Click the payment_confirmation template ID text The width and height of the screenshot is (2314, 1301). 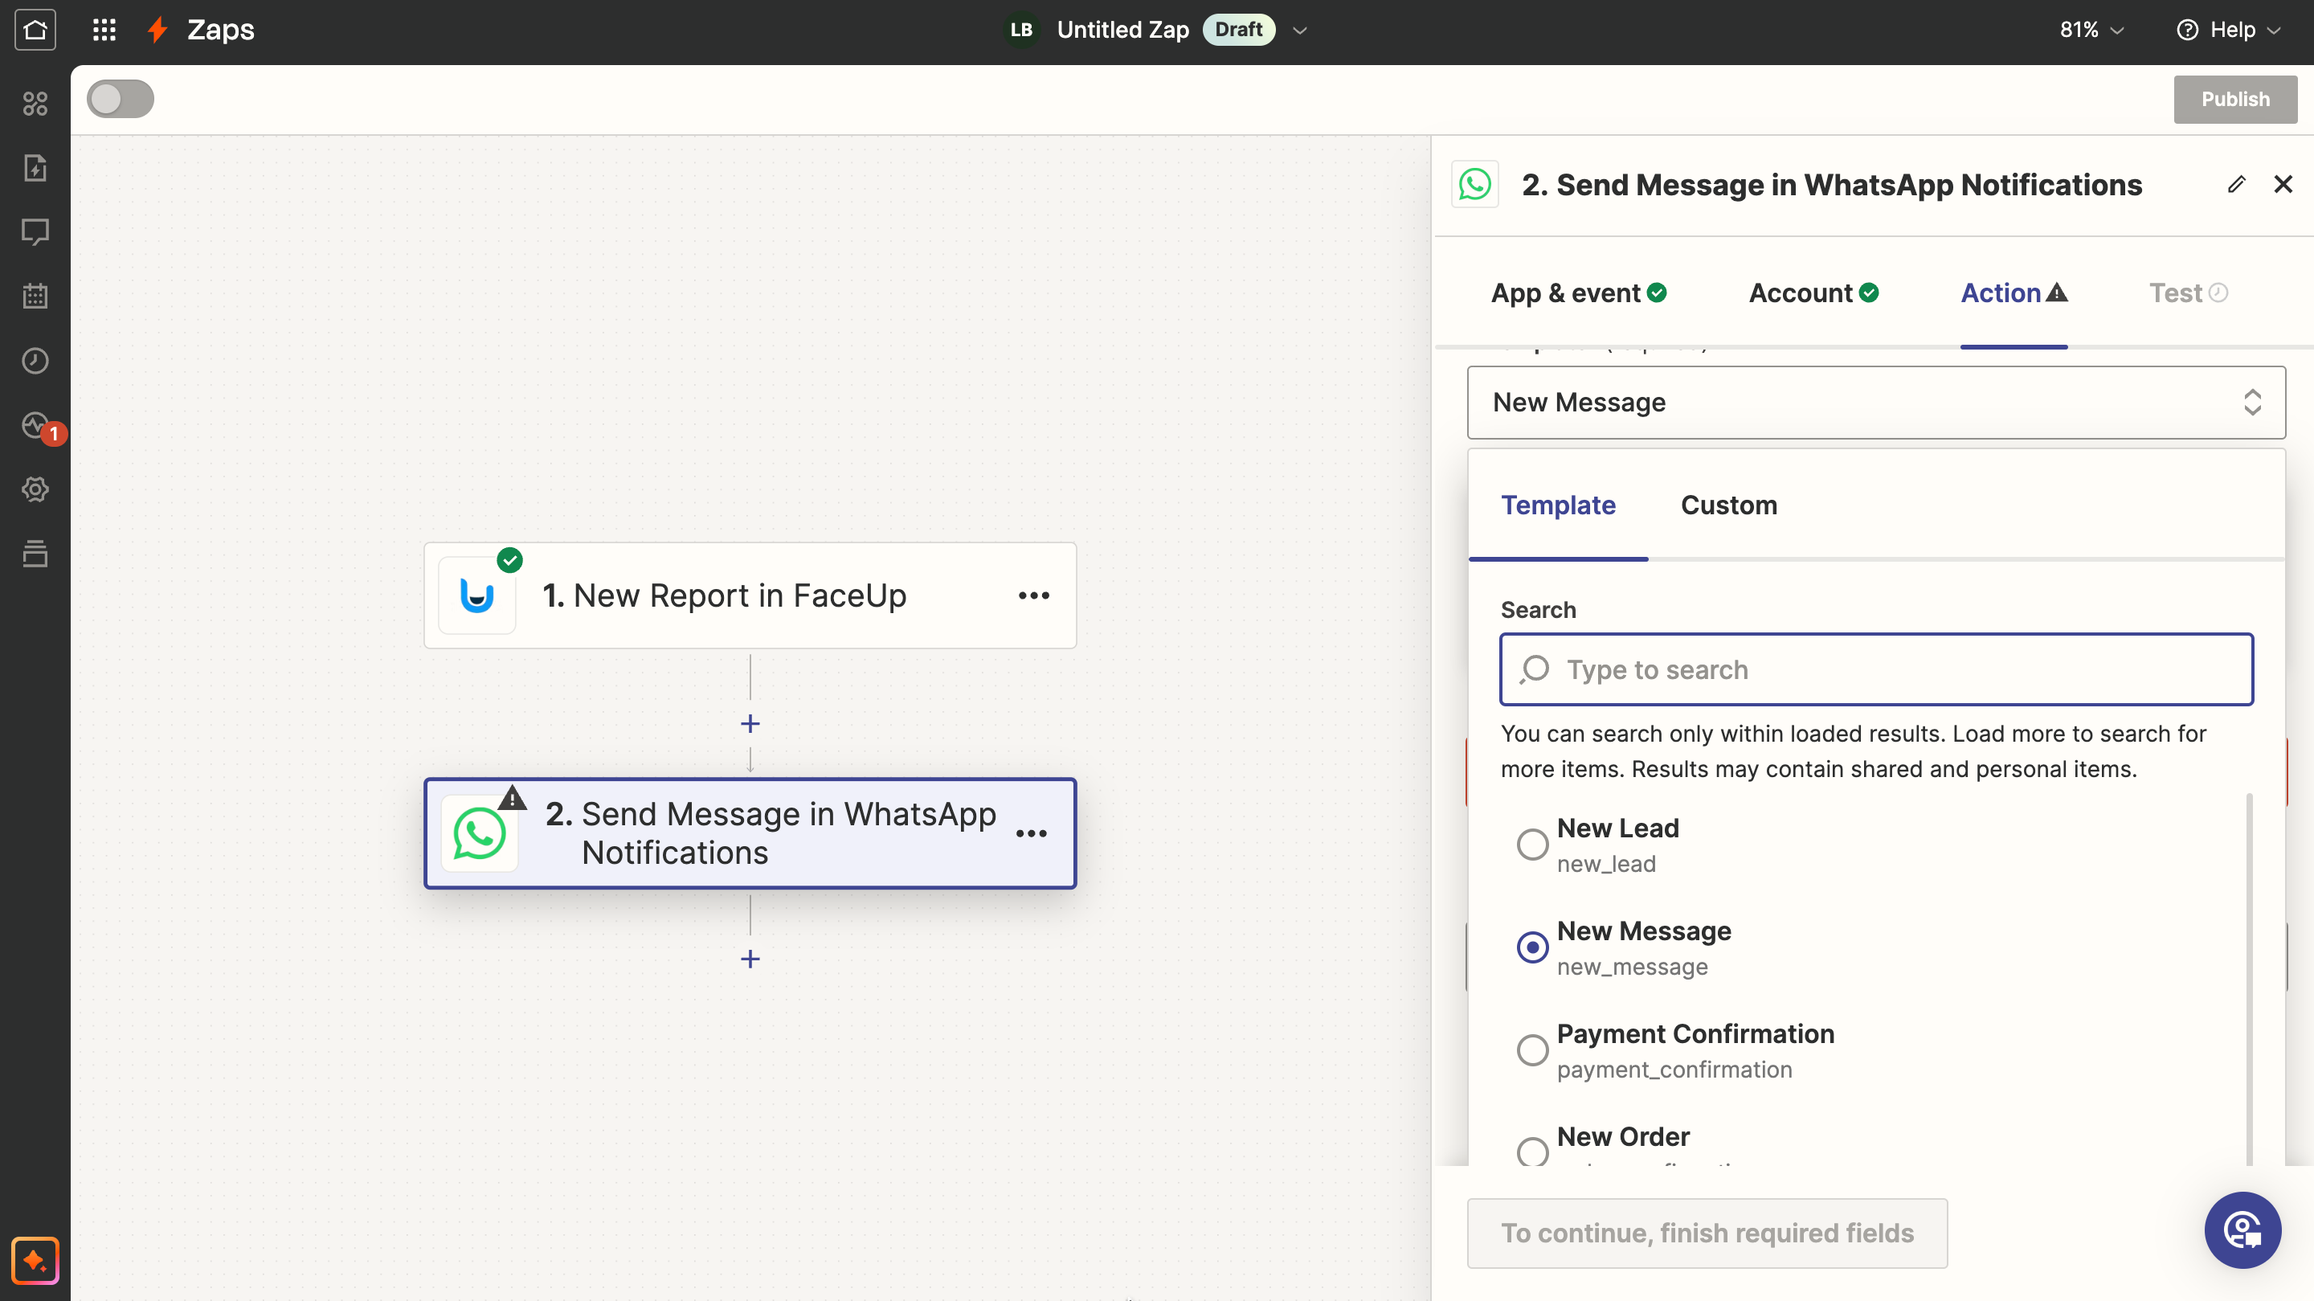point(1674,1070)
